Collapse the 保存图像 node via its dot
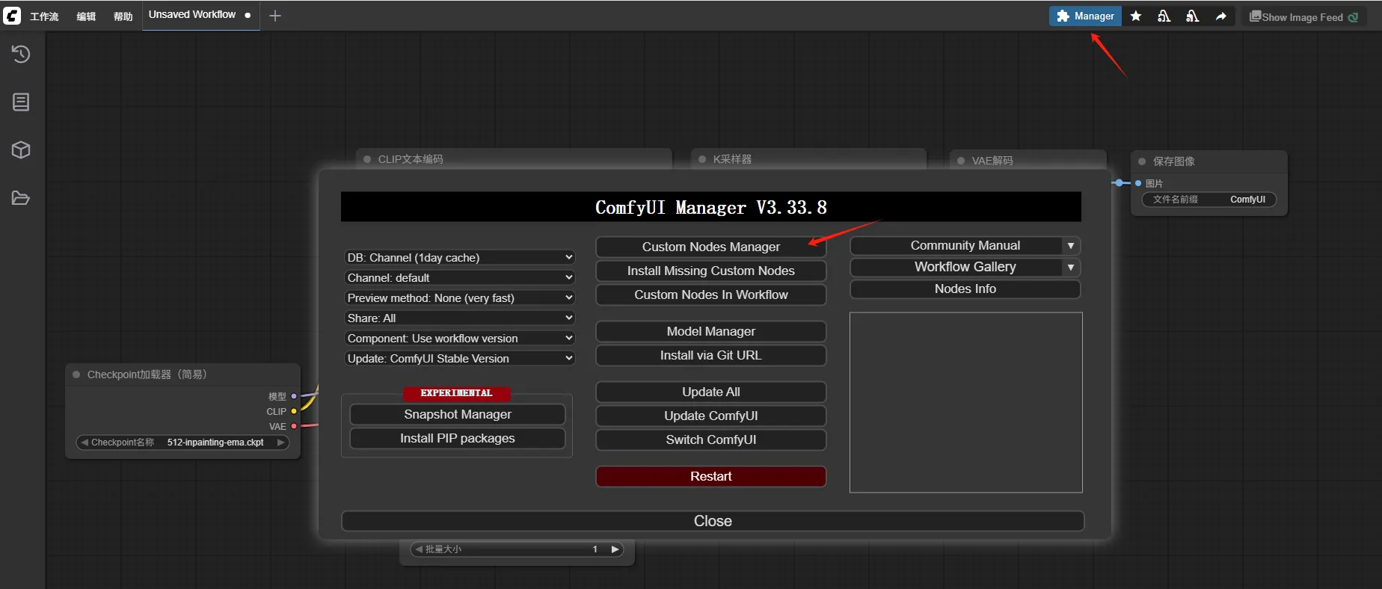Image resolution: width=1382 pixels, height=589 pixels. pyautogui.click(x=1142, y=161)
